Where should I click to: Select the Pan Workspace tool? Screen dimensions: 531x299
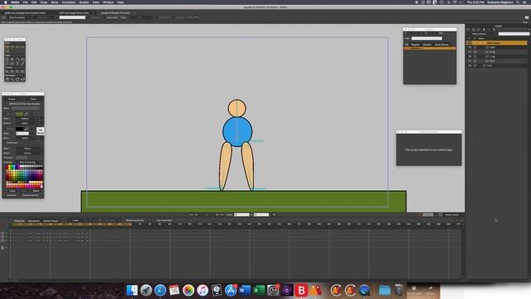coord(7,79)
